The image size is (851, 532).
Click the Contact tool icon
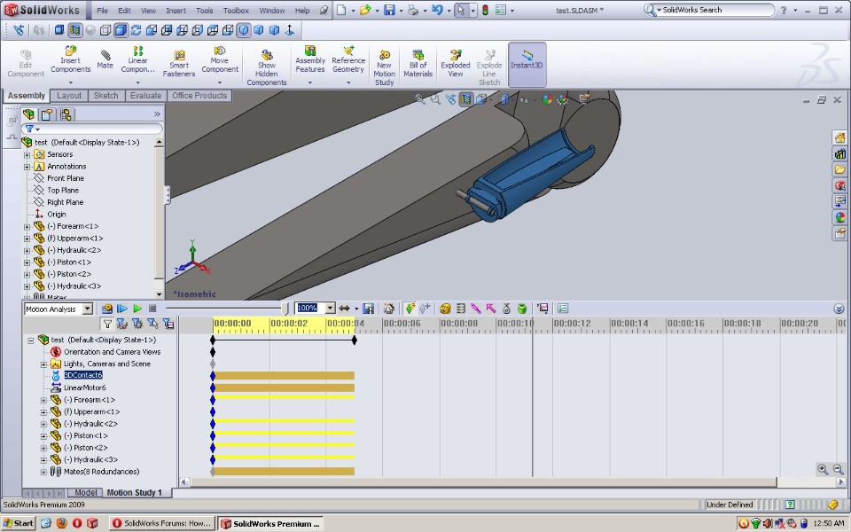[506, 309]
